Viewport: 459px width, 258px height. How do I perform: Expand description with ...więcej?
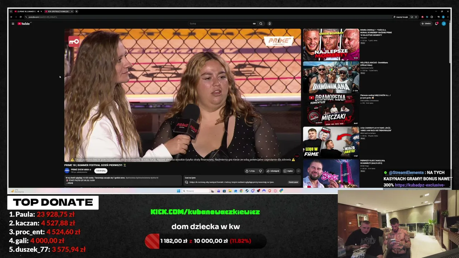coord(70,183)
